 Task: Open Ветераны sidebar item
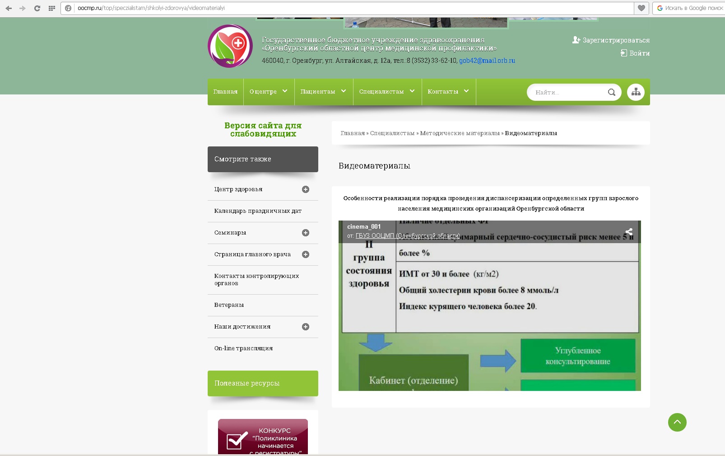pos(229,305)
